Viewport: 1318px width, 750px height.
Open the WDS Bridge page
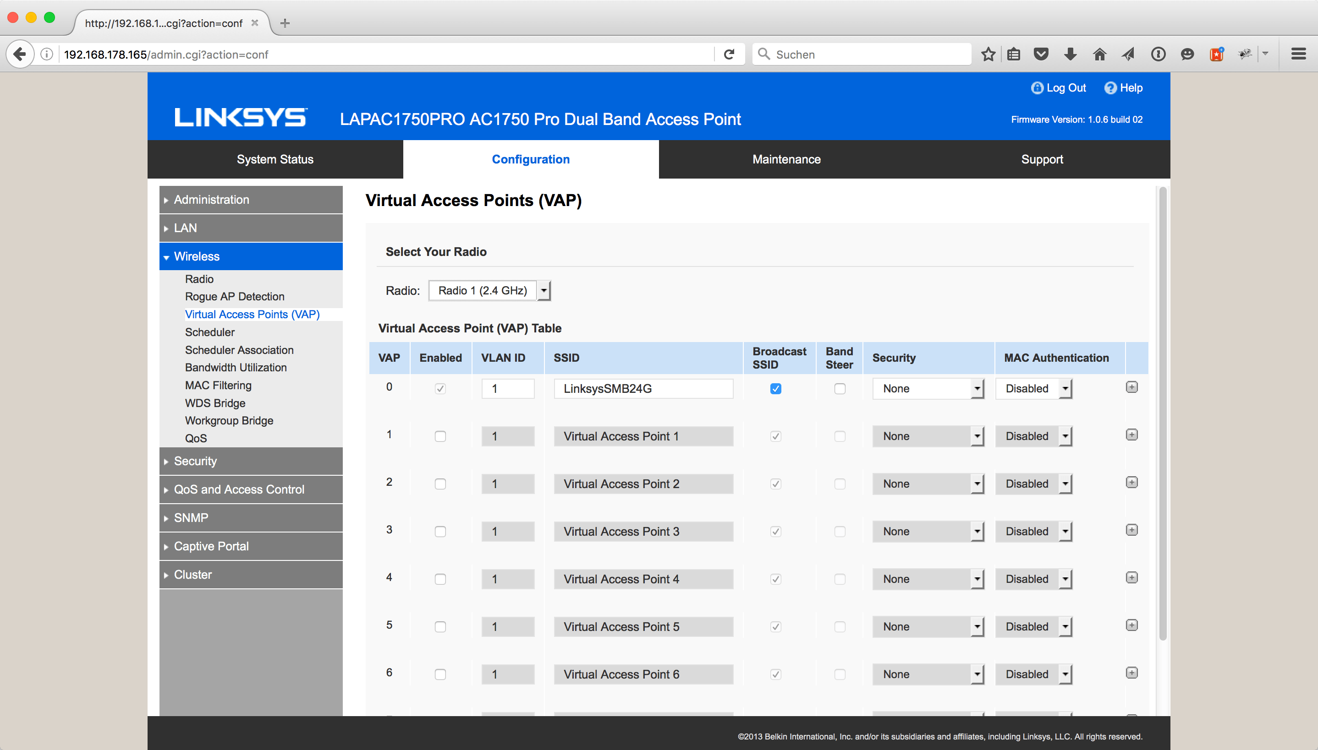(215, 403)
